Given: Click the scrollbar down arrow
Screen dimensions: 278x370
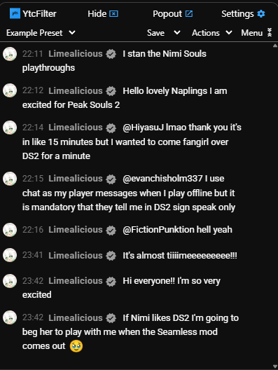Looking at the screenshot, I should pos(275,366).
